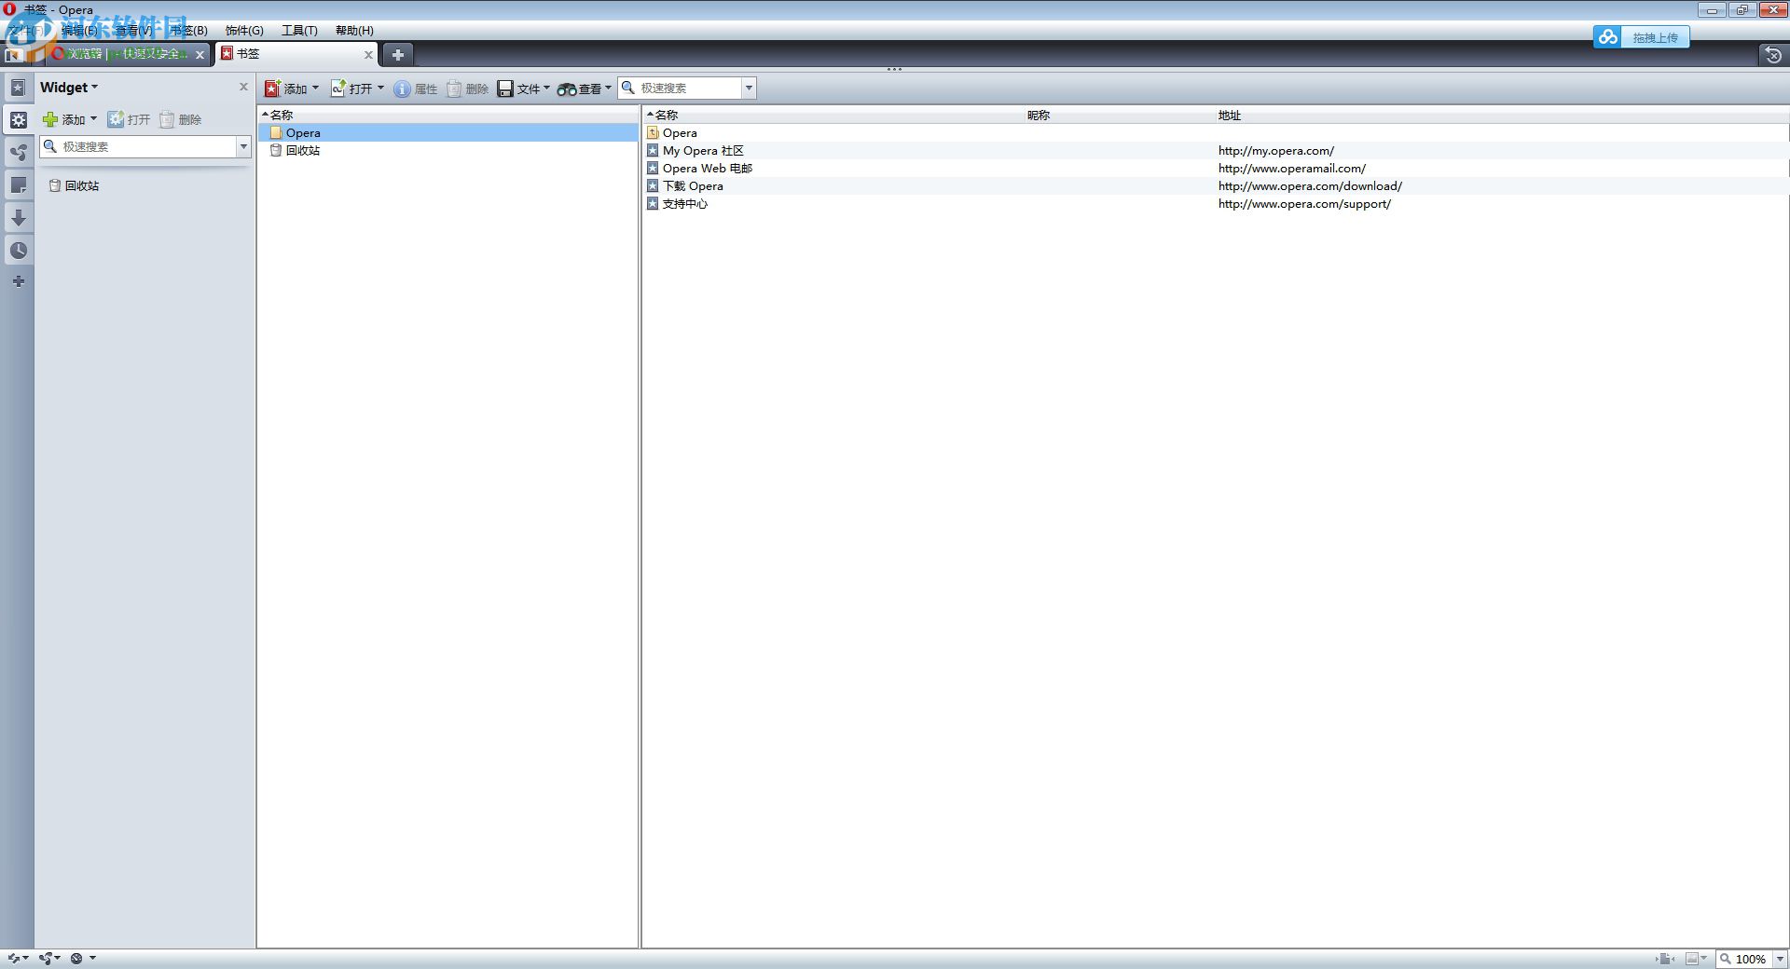Open the History clock panel
Viewport: 1790px width, 969px height.
point(18,250)
